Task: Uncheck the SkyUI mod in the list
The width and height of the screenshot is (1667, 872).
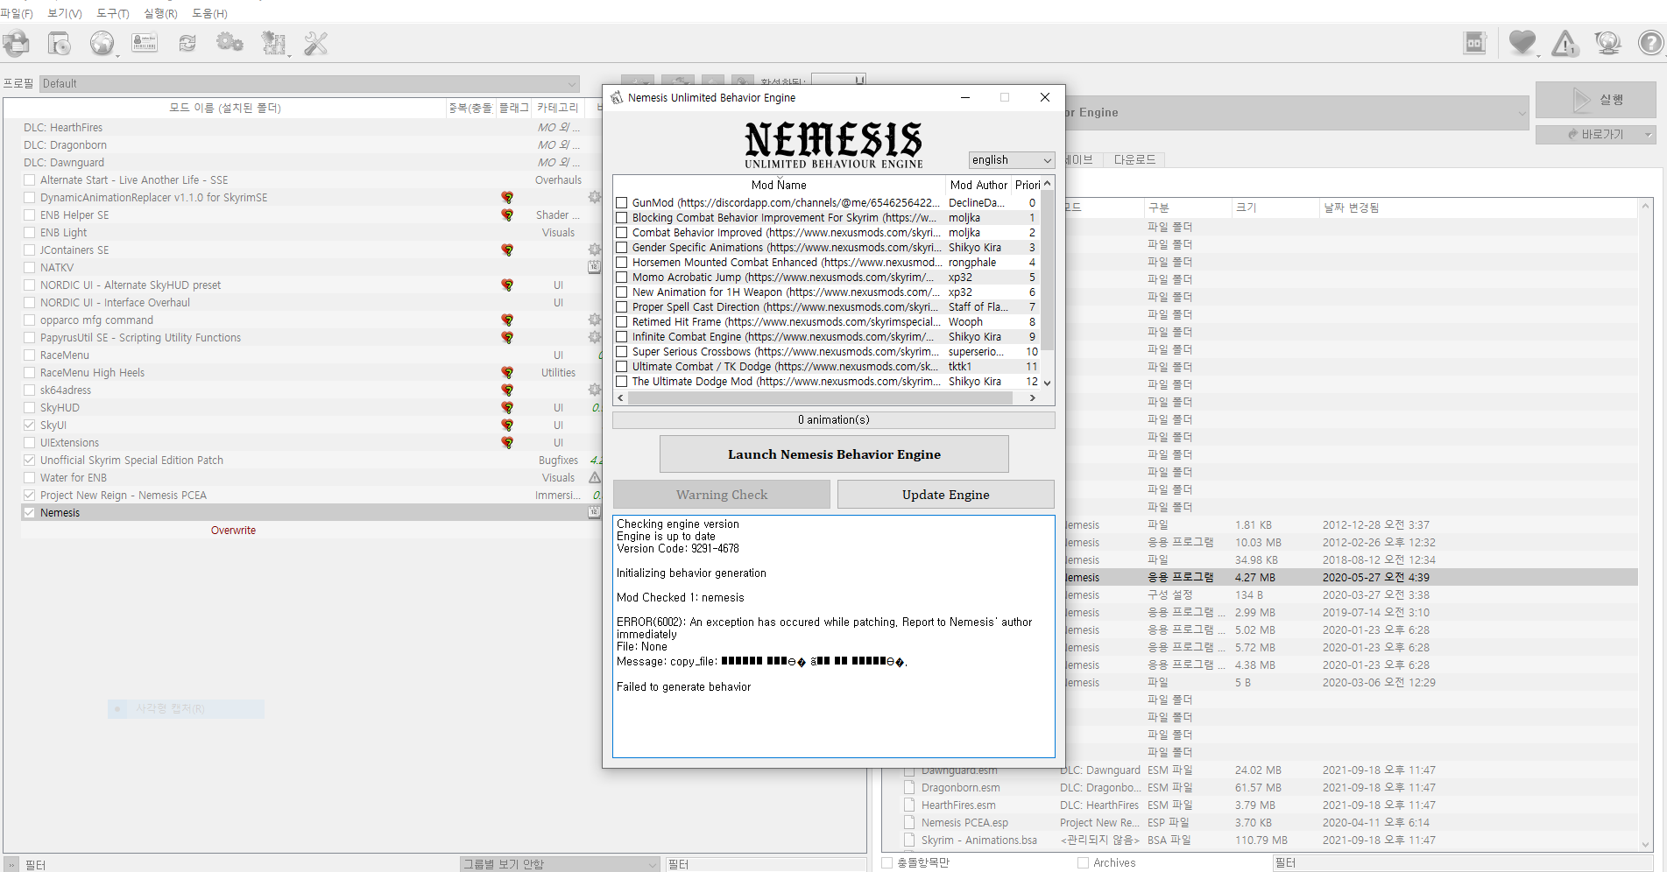Action: coord(29,425)
